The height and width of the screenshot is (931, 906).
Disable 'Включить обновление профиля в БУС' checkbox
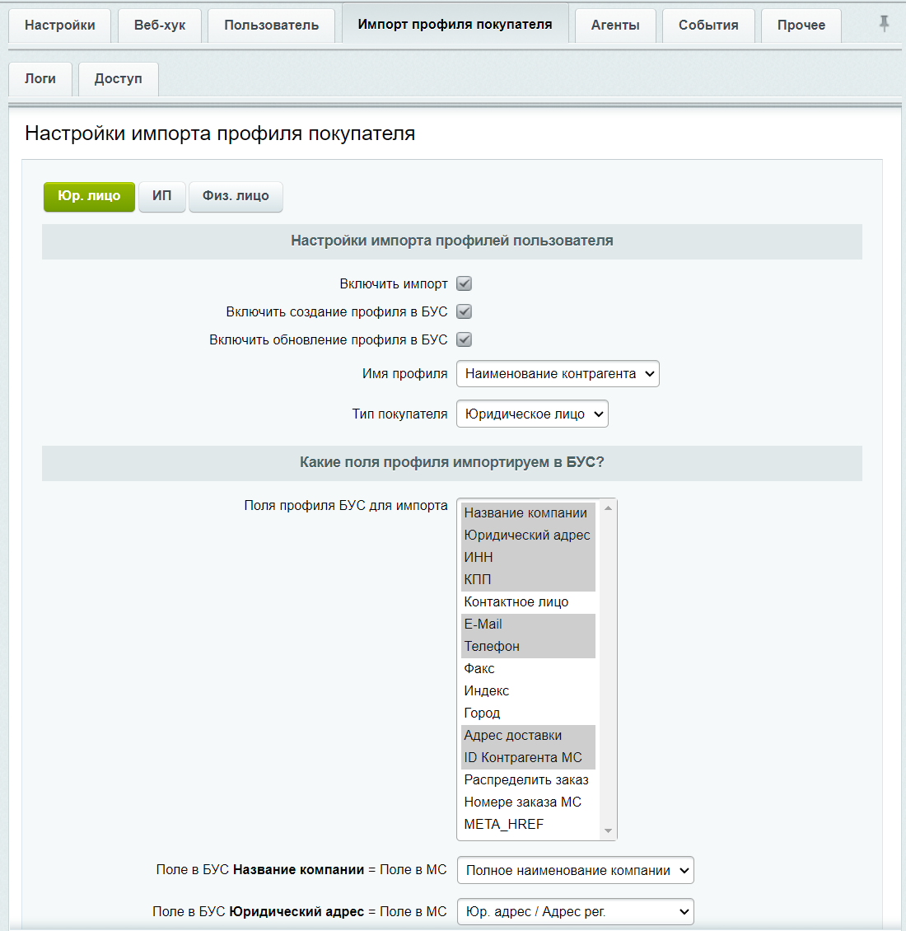(x=465, y=340)
